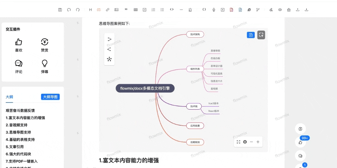Select the radial mind map layout icon
Screen dimensions: 337x168
click(110, 59)
